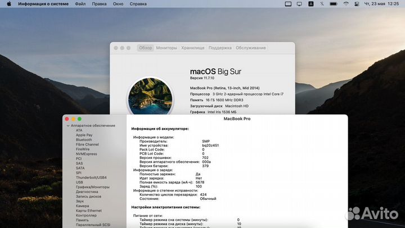Select Диагностика in the sidebar
The width and height of the screenshot is (405, 228).
pyautogui.click(x=87, y=191)
